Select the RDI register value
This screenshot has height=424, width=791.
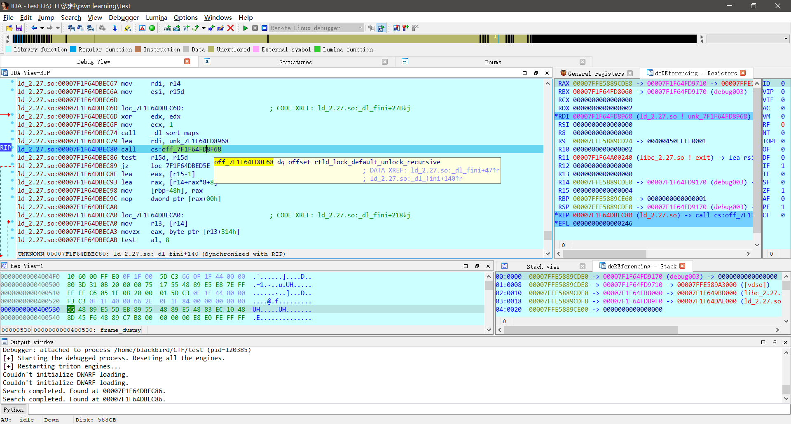click(602, 116)
